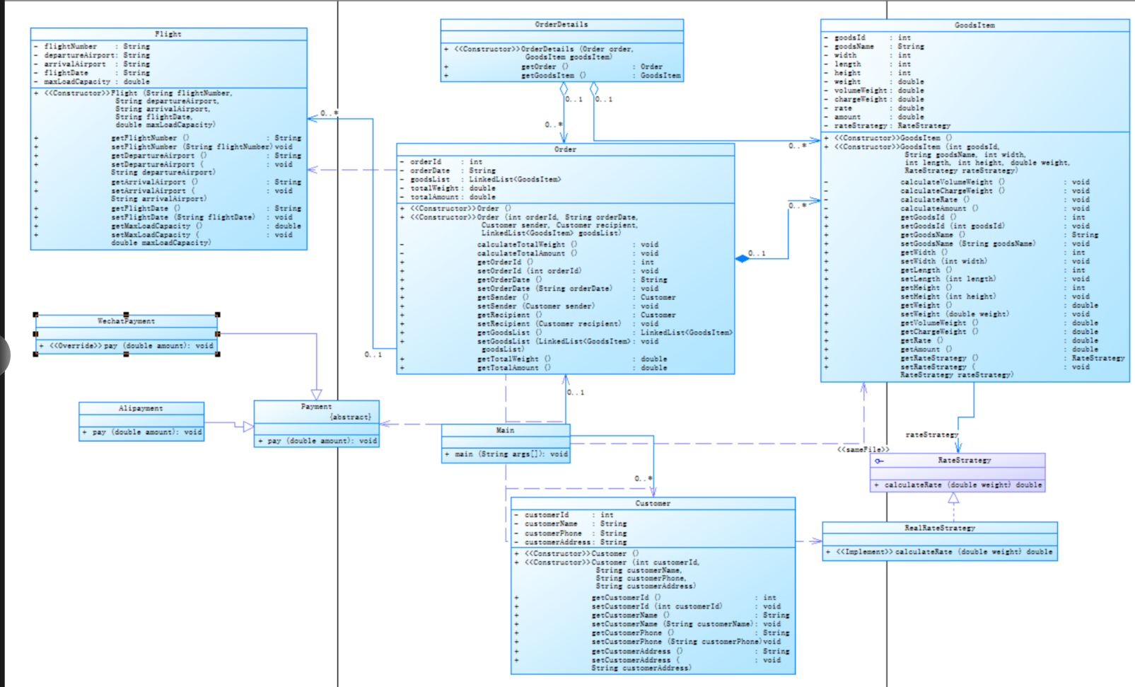Select <<Implement>> calculateRate in RealRateStrategy

(940, 552)
